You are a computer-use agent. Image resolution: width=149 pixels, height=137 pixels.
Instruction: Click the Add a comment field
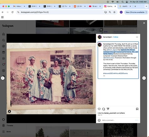pos(118,120)
